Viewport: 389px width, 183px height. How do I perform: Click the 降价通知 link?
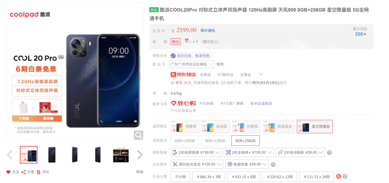pyautogui.click(x=208, y=30)
